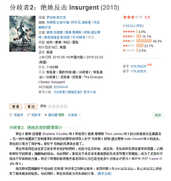Click the beta badge beside 提问题
The image size is (171, 181).
(61, 115)
